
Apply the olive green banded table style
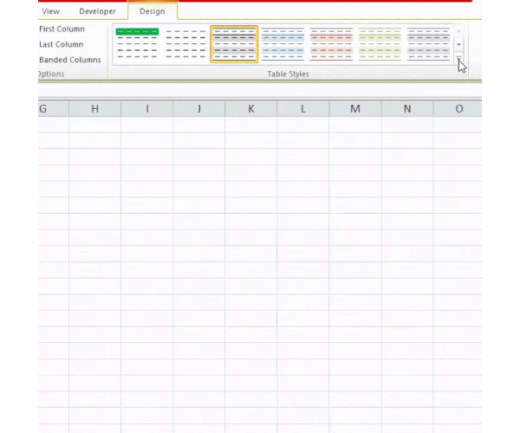tap(380, 44)
